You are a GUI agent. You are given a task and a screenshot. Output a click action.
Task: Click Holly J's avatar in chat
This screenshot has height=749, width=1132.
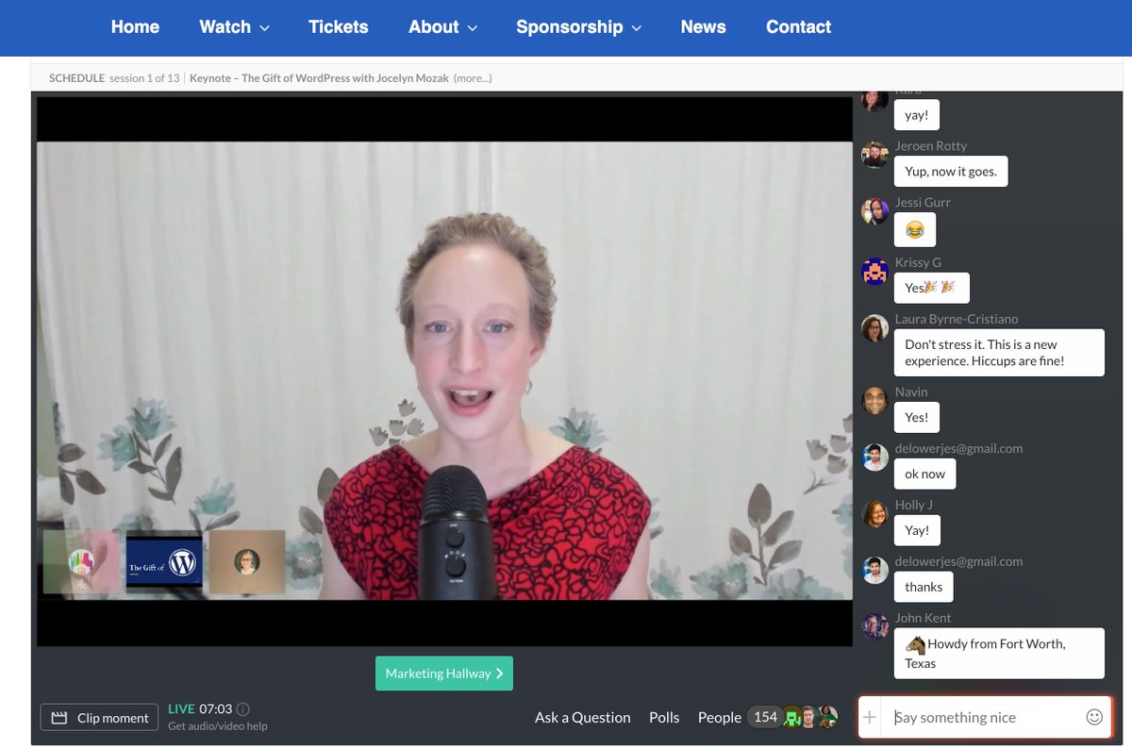(x=875, y=514)
